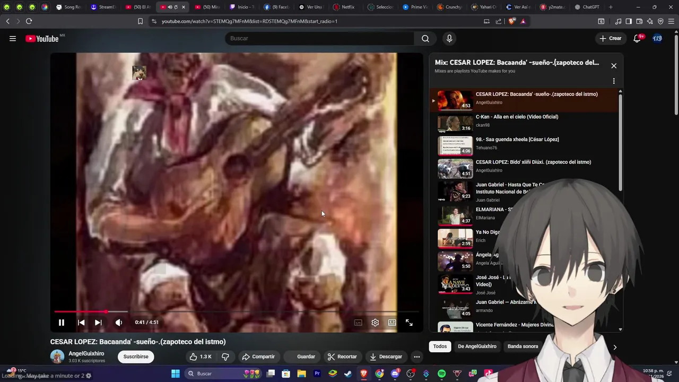Select Banda sonora filter chip
This screenshot has width=679, height=382.
coord(523,346)
